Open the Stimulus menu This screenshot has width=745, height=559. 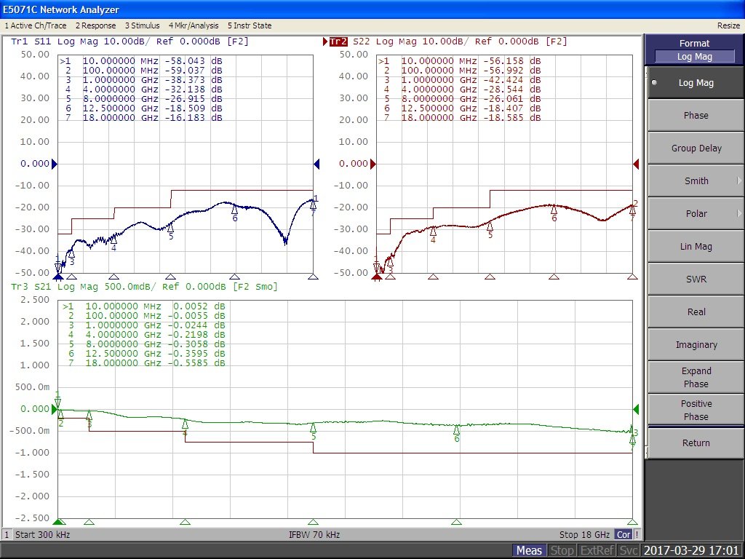point(141,25)
